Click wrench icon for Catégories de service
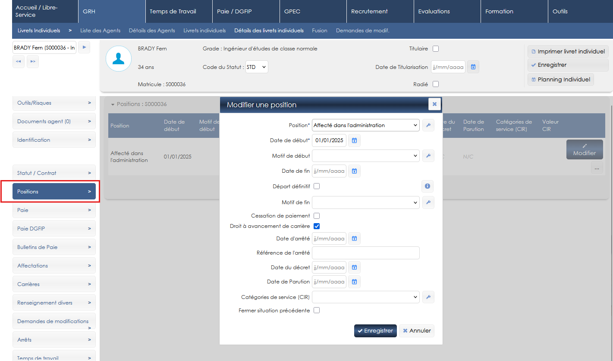This screenshot has width=613, height=361. (428, 297)
